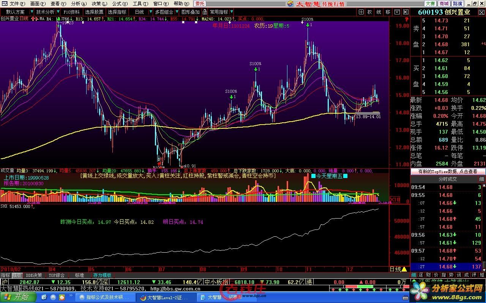Open the 画面(P) menu
The height and width of the screenshot is (303, 486).
38,3
